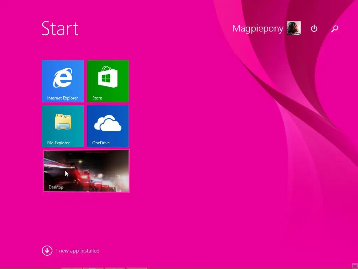Click the Magpiepony user name
The height and width of the screenshot is (269, 358).
[x=258, y=29]
